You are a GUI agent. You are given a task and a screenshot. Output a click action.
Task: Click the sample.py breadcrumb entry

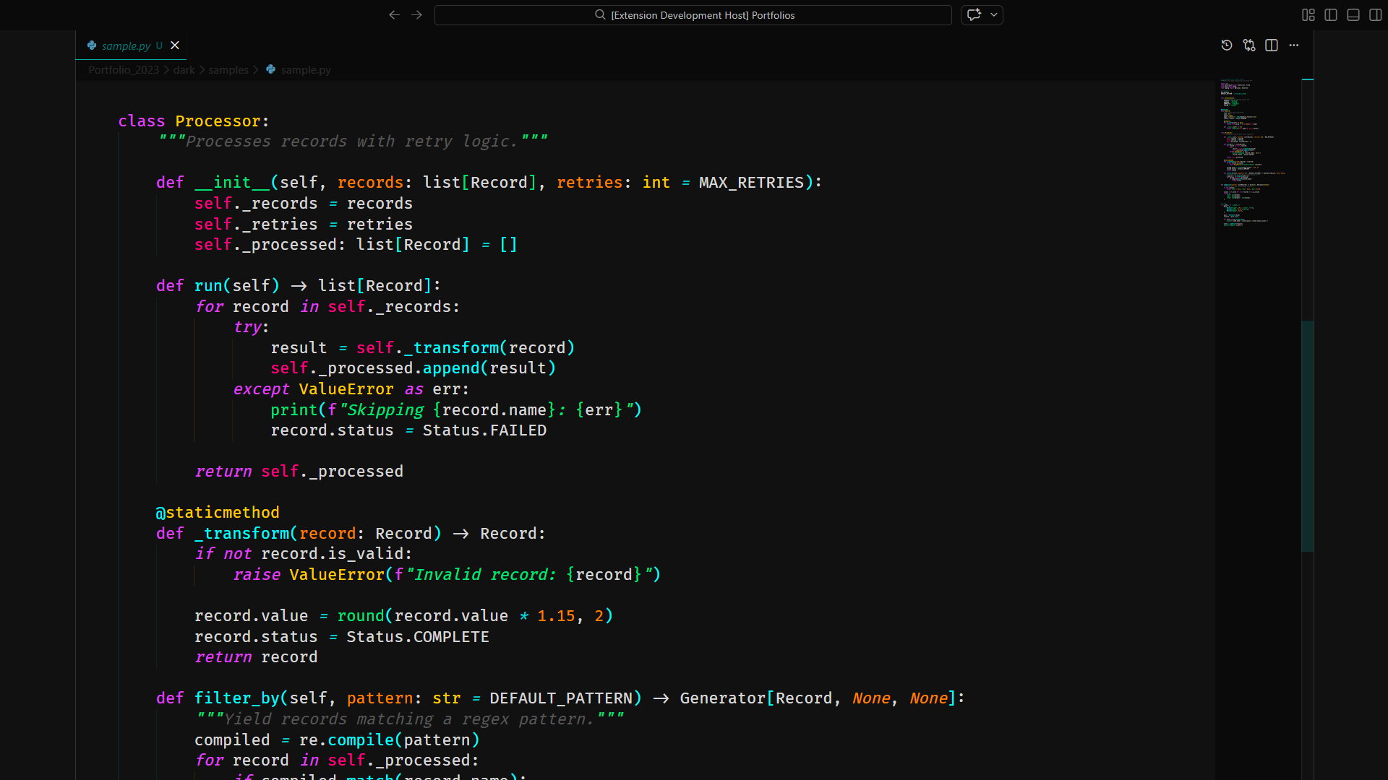[306, 69]
